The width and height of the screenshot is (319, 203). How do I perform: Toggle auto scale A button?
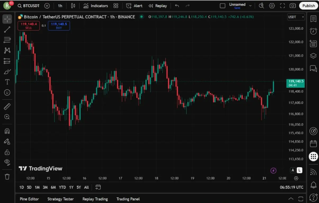point(293,170)
